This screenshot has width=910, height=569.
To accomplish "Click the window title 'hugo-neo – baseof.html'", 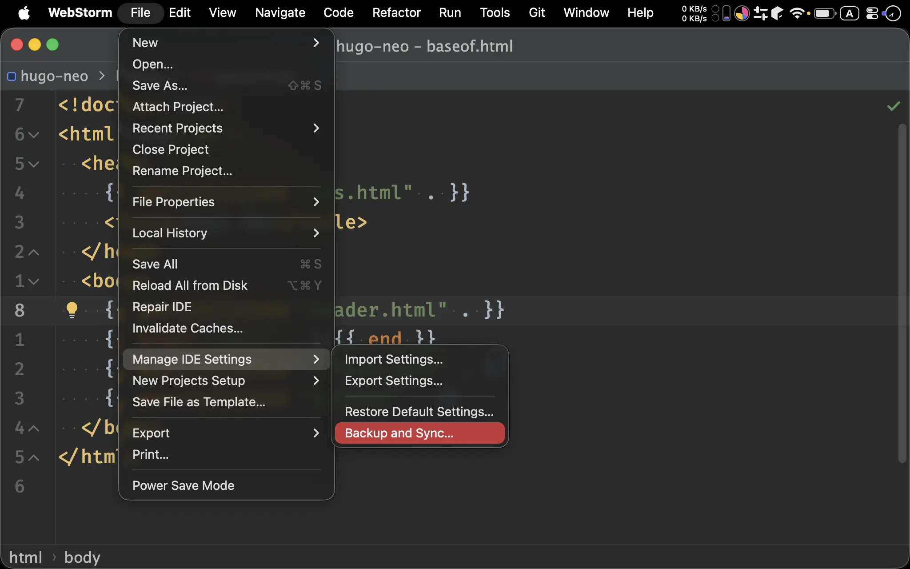I will coord(424,46).
